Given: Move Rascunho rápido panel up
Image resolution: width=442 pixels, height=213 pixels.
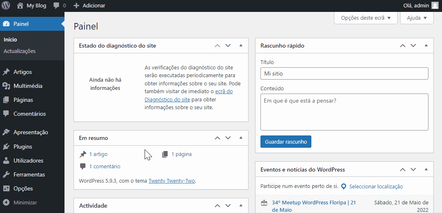Looking at the screenshot, I should tap(403, 46).
